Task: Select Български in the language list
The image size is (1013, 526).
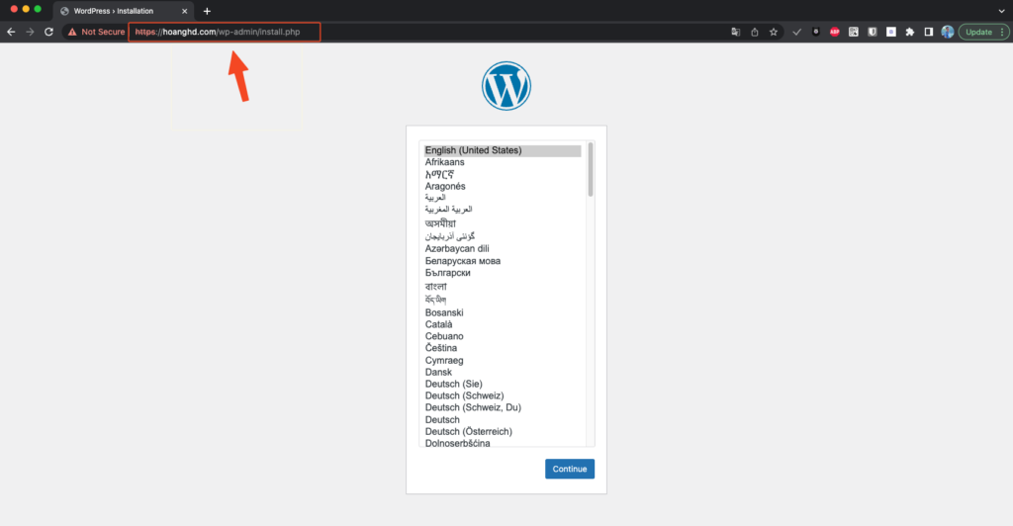Action: 448,272
